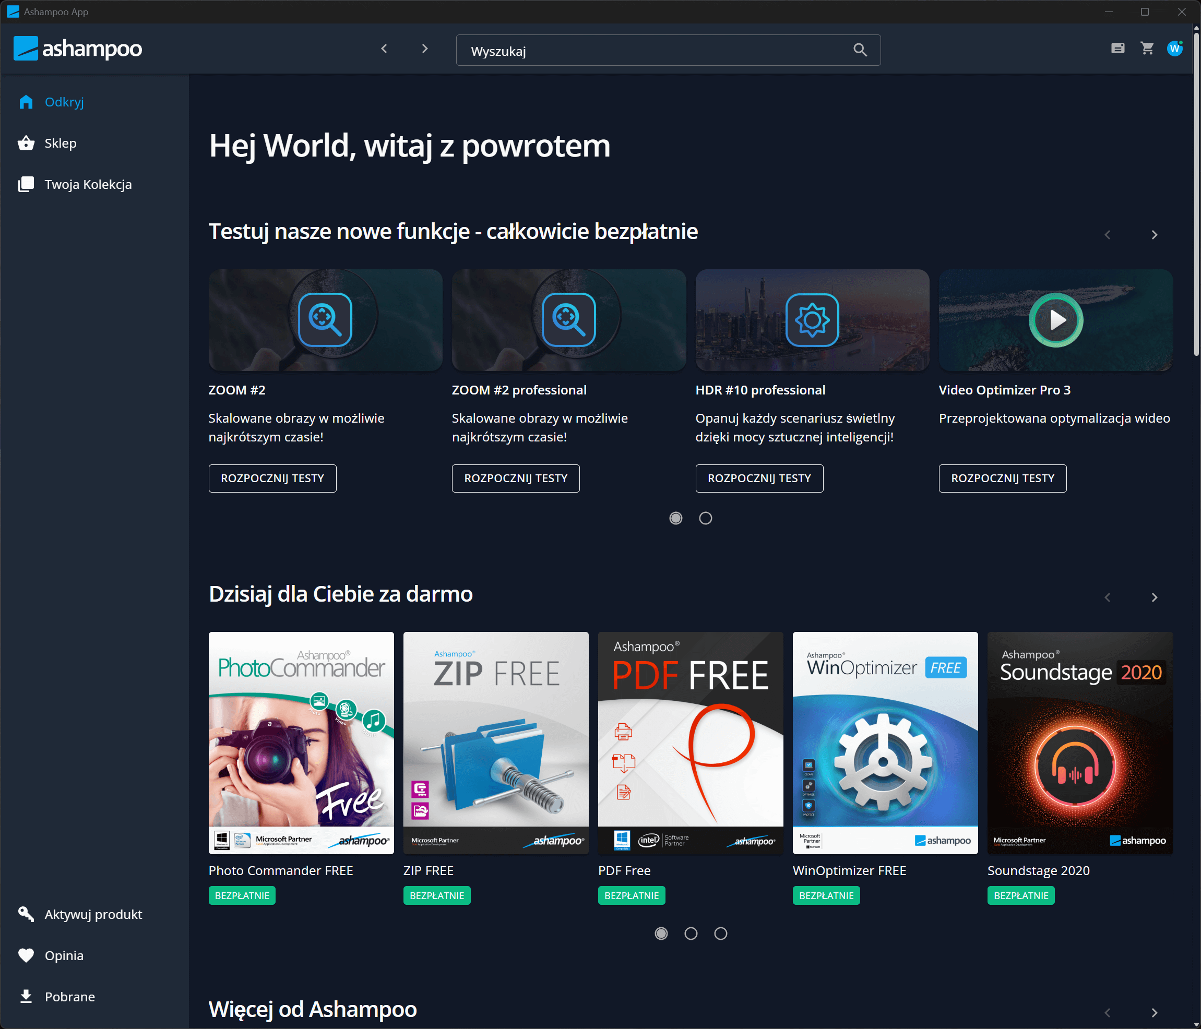
Task: Go forward with the header forward arrow
Action: tap(425, 49)
